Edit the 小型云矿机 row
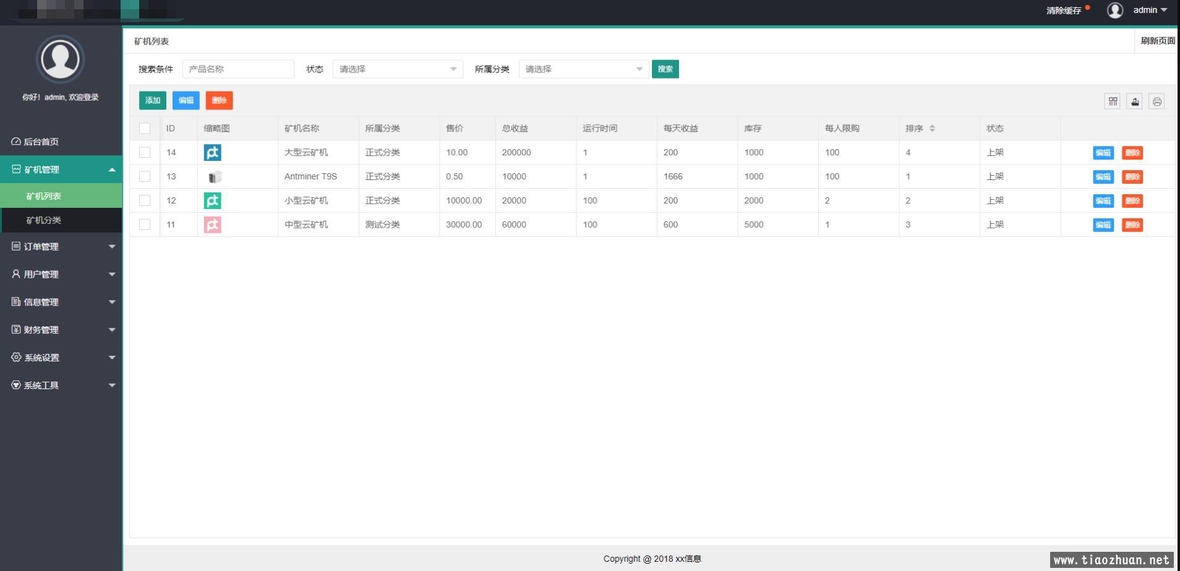The image size is (1180, 571). click(1103, 201)
